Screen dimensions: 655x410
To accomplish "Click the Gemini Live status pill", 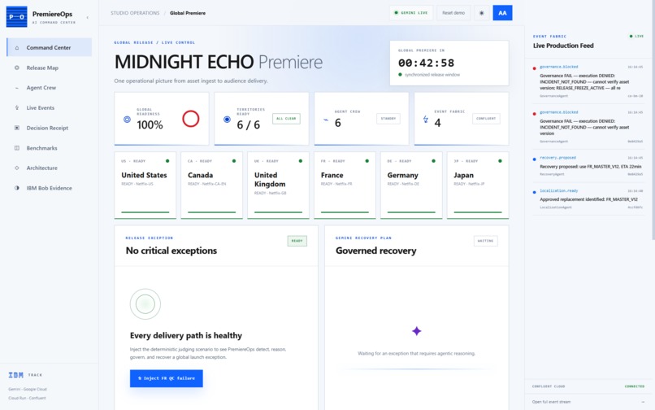I will [x=411, y=13].
